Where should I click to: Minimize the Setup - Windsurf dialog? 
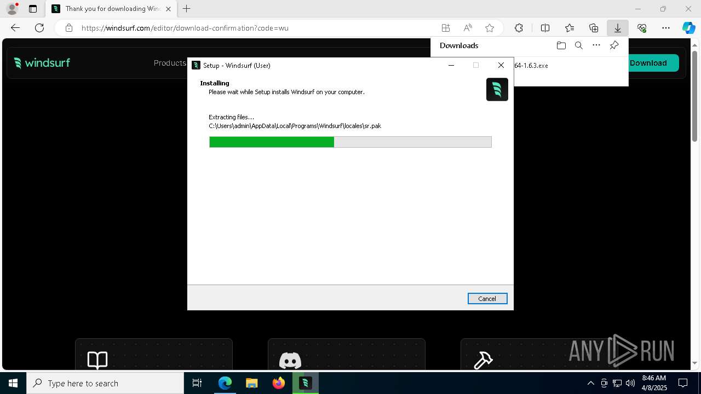[451, 65]
